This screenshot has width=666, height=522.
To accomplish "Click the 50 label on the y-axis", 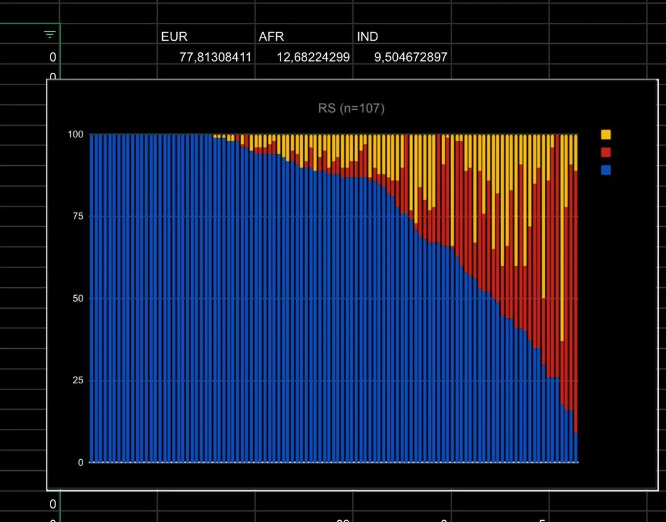I will (x=78, y=298).
